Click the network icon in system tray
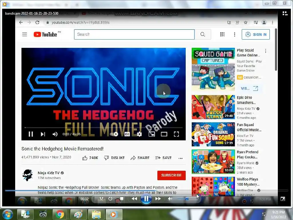Screen dimensions: 293x220 click(x=264, y=214)
